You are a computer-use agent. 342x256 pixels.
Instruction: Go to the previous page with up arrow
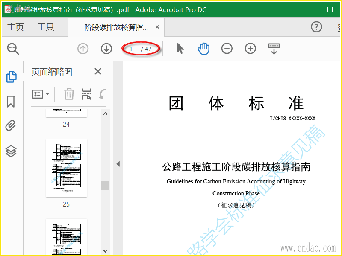pos(83,49)
